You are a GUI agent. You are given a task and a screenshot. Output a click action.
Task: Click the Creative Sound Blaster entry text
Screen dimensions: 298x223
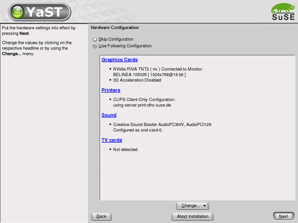(162, 127)
